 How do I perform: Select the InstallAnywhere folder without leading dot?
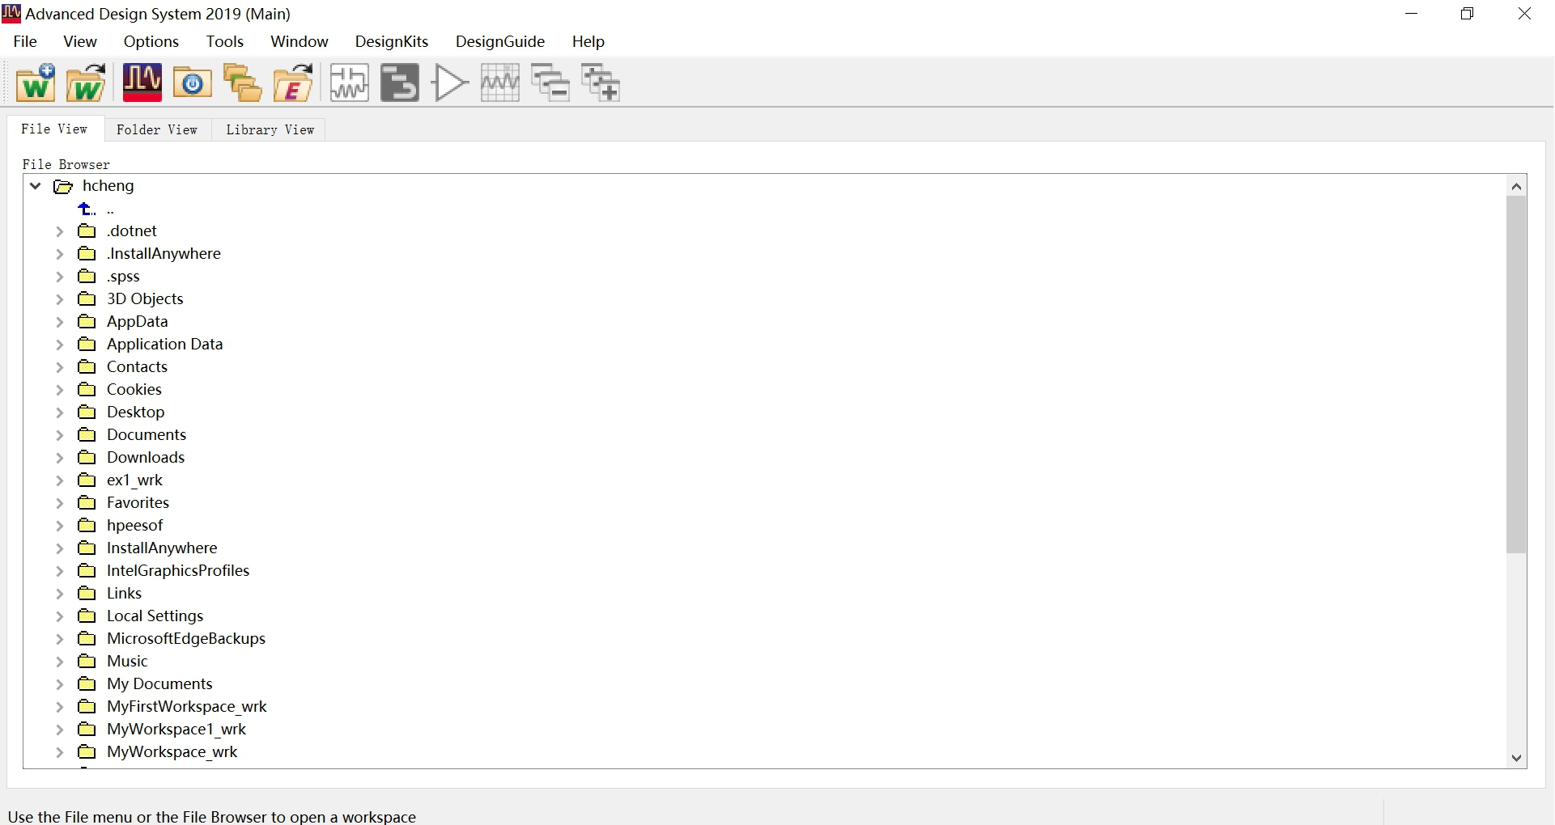point(162,548)
